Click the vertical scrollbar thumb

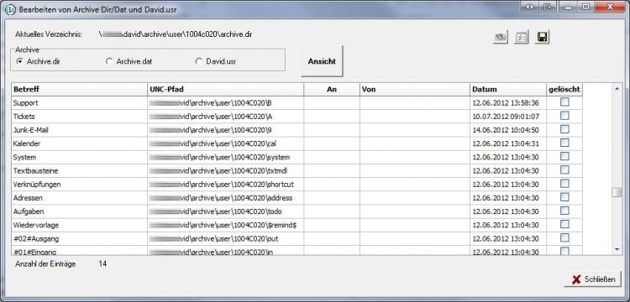(617, 192)
